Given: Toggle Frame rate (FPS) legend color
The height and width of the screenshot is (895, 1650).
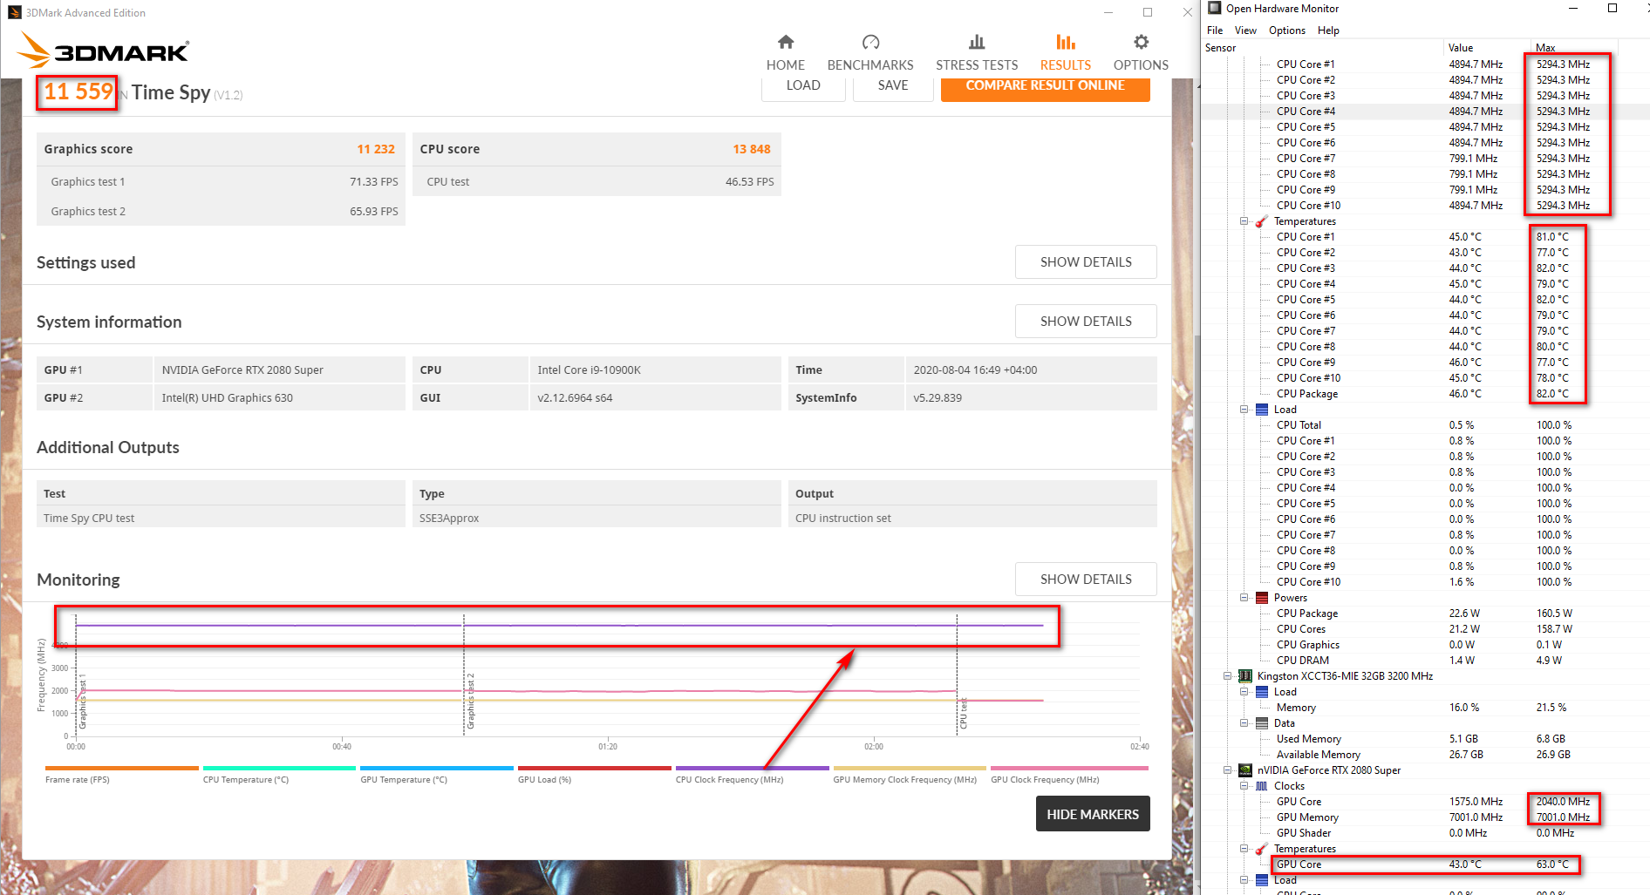Looking at the screenshot, I should 122,768.
